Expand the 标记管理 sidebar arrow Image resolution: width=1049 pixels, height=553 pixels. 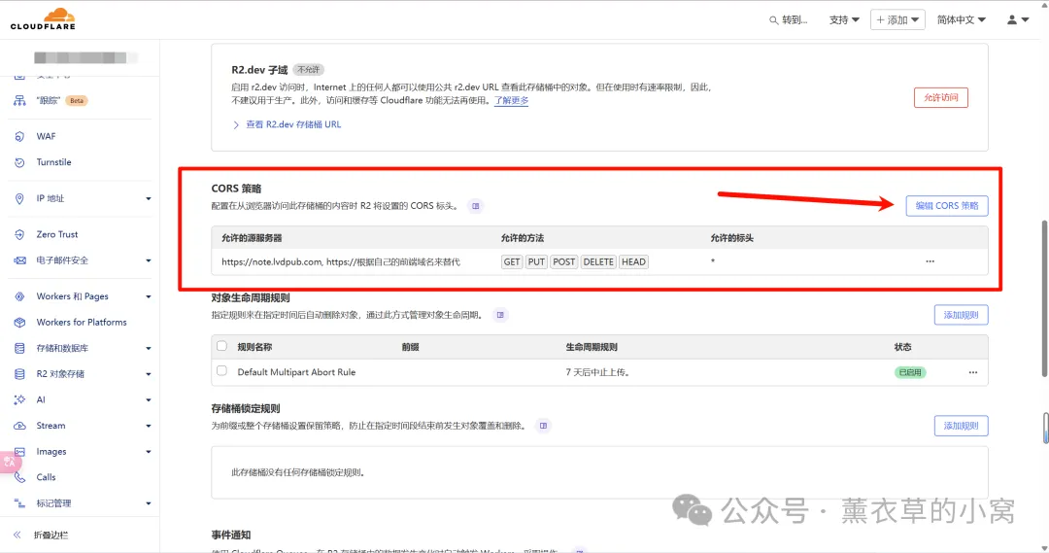pos(149,503)
